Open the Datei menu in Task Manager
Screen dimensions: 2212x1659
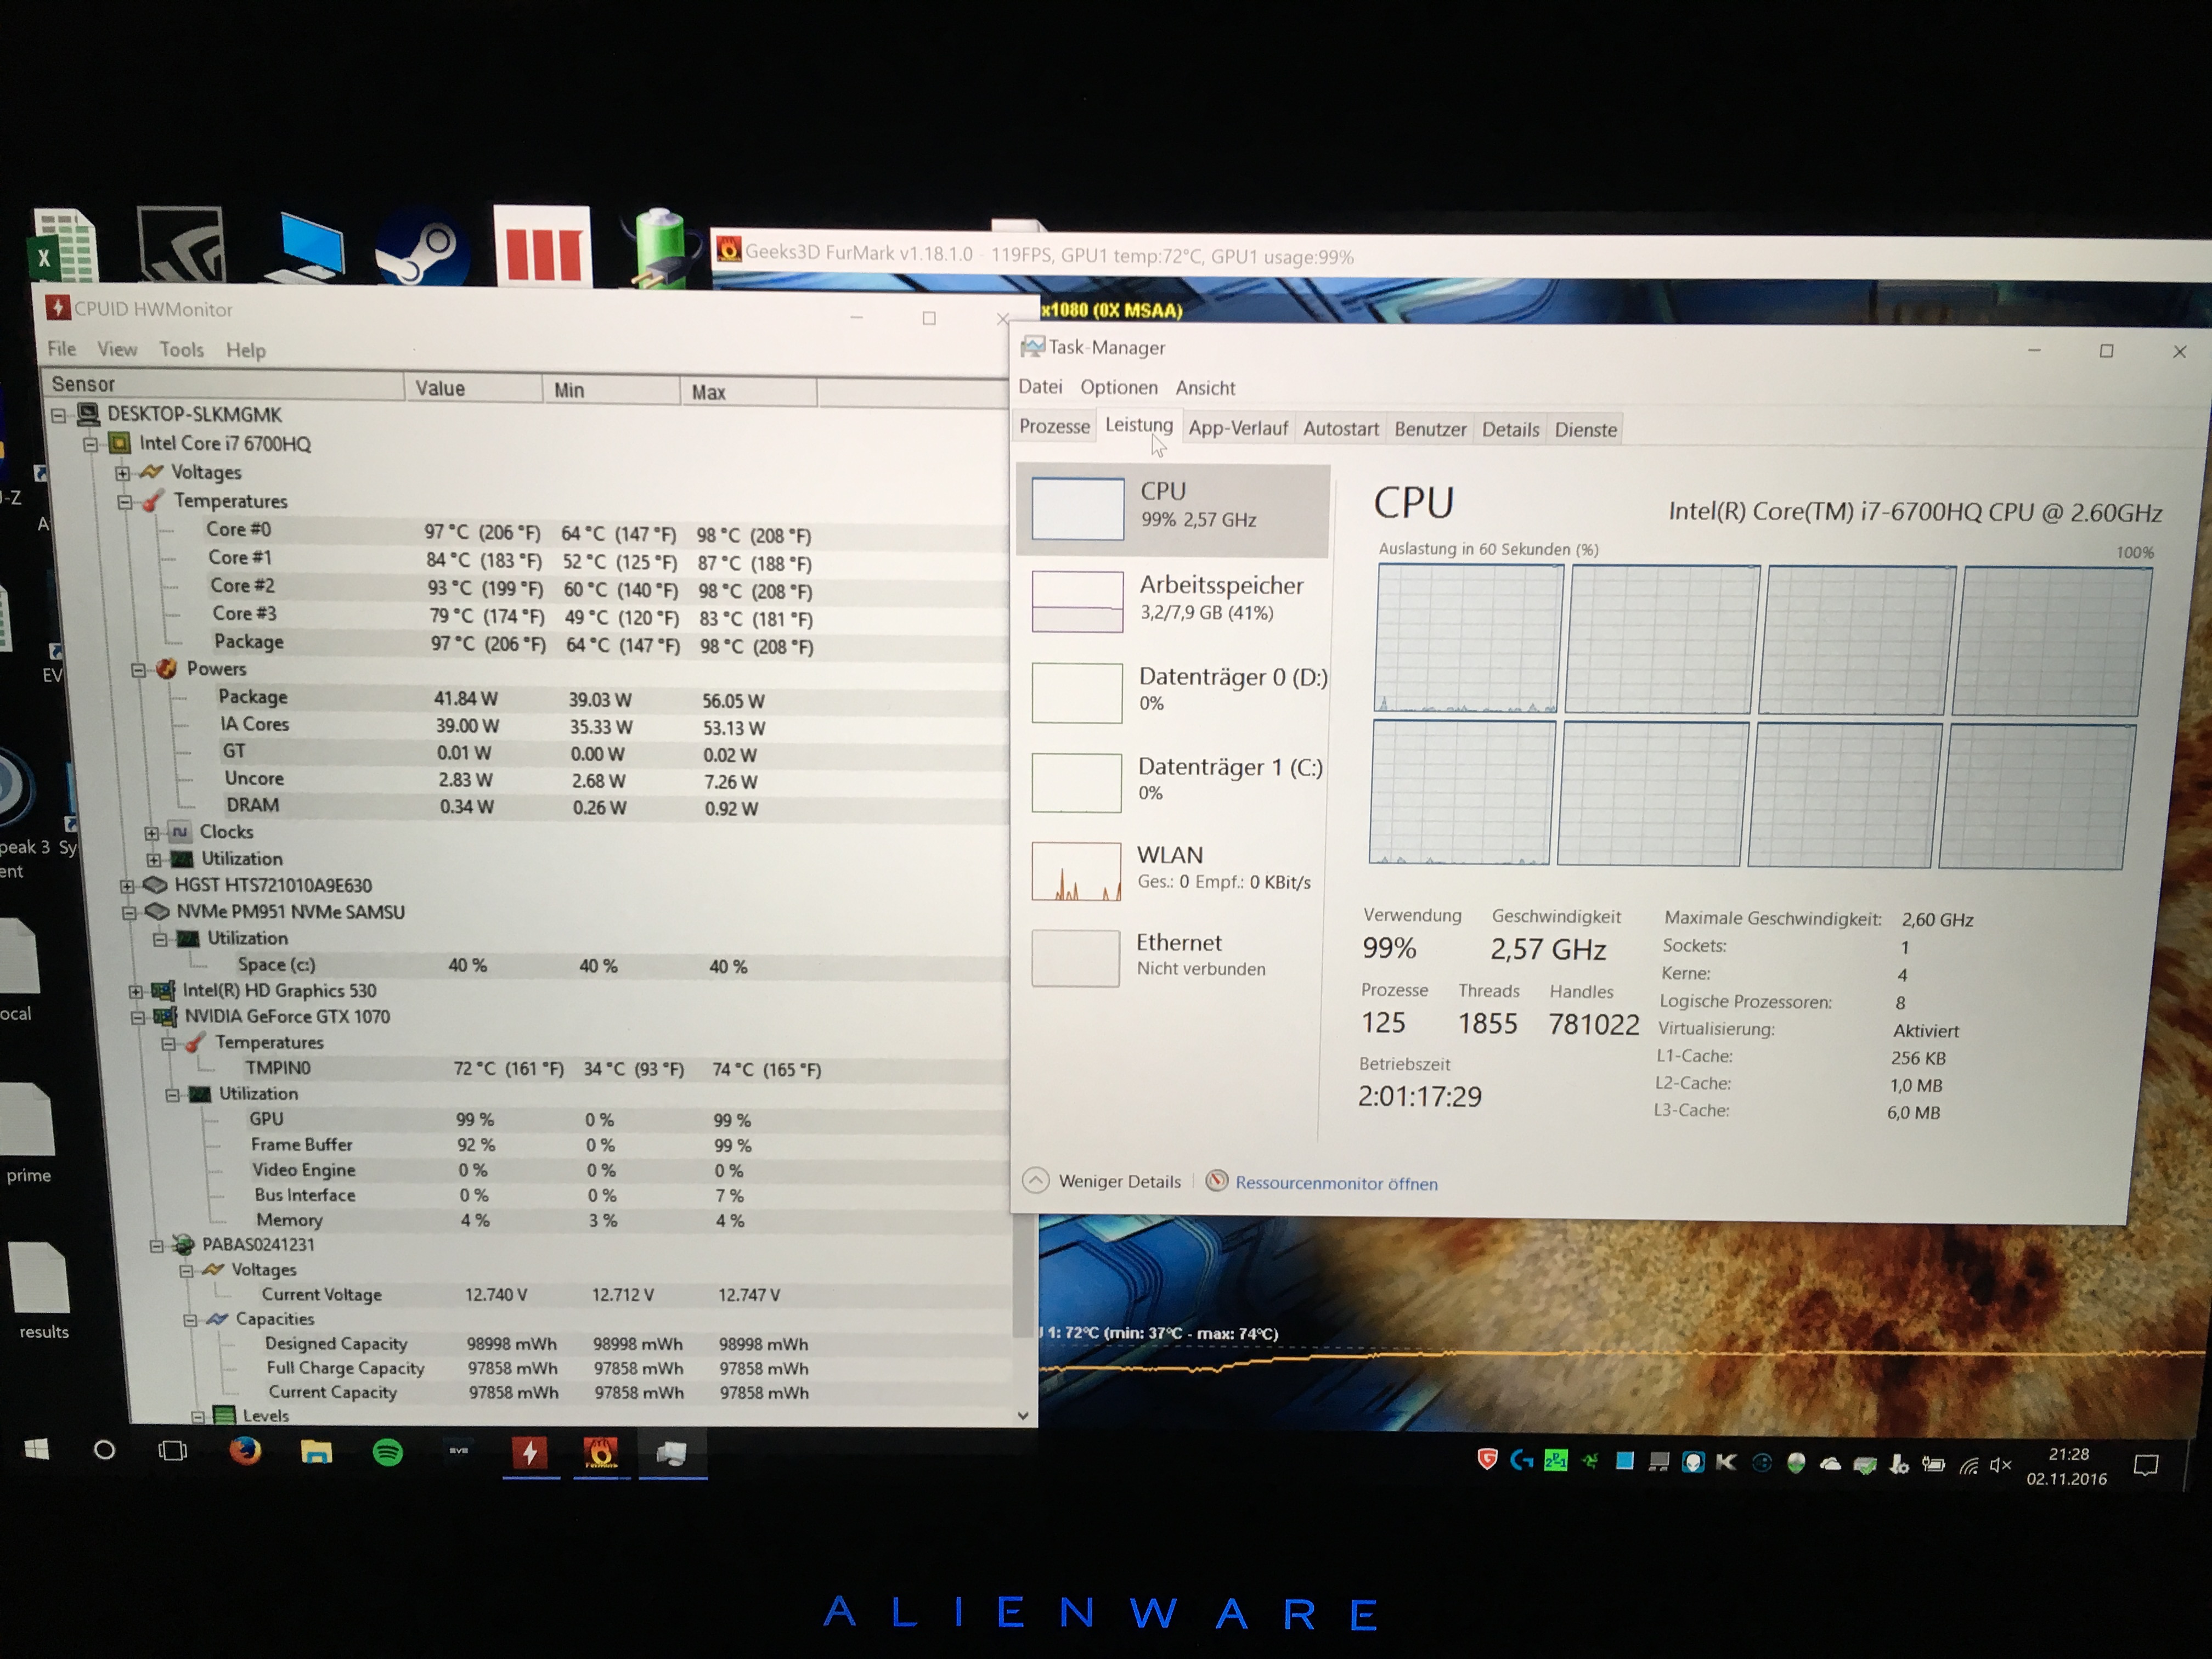pyautogui.click(x=1040, y=386)
